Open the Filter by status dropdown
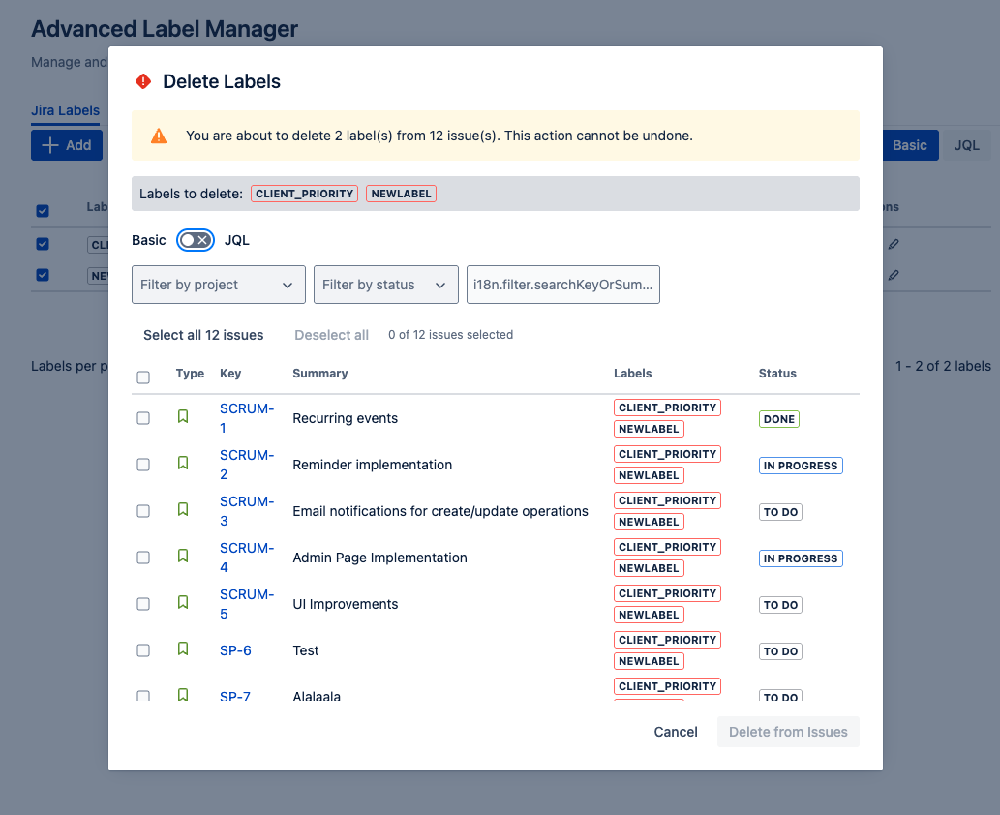1000x815 pixels. tap(385, 285)
